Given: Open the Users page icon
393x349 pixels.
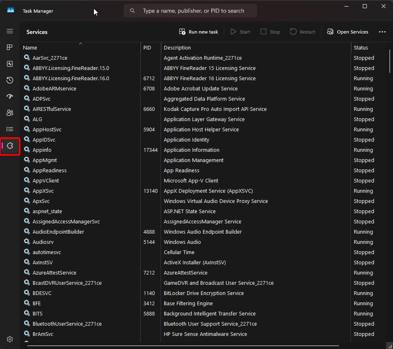Looking at the screenshot, I should 10,113.
